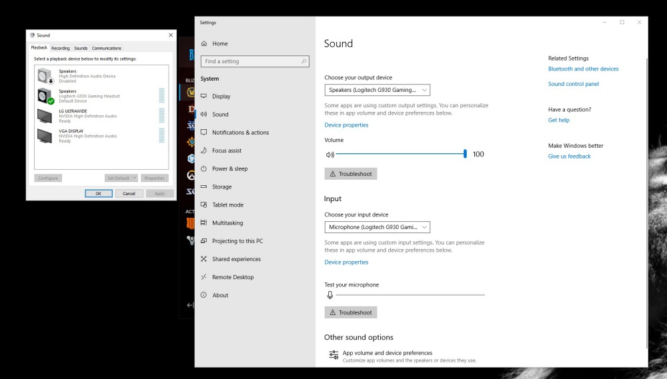
Task: Expand the output device dropdown
Action: point(378,90)
